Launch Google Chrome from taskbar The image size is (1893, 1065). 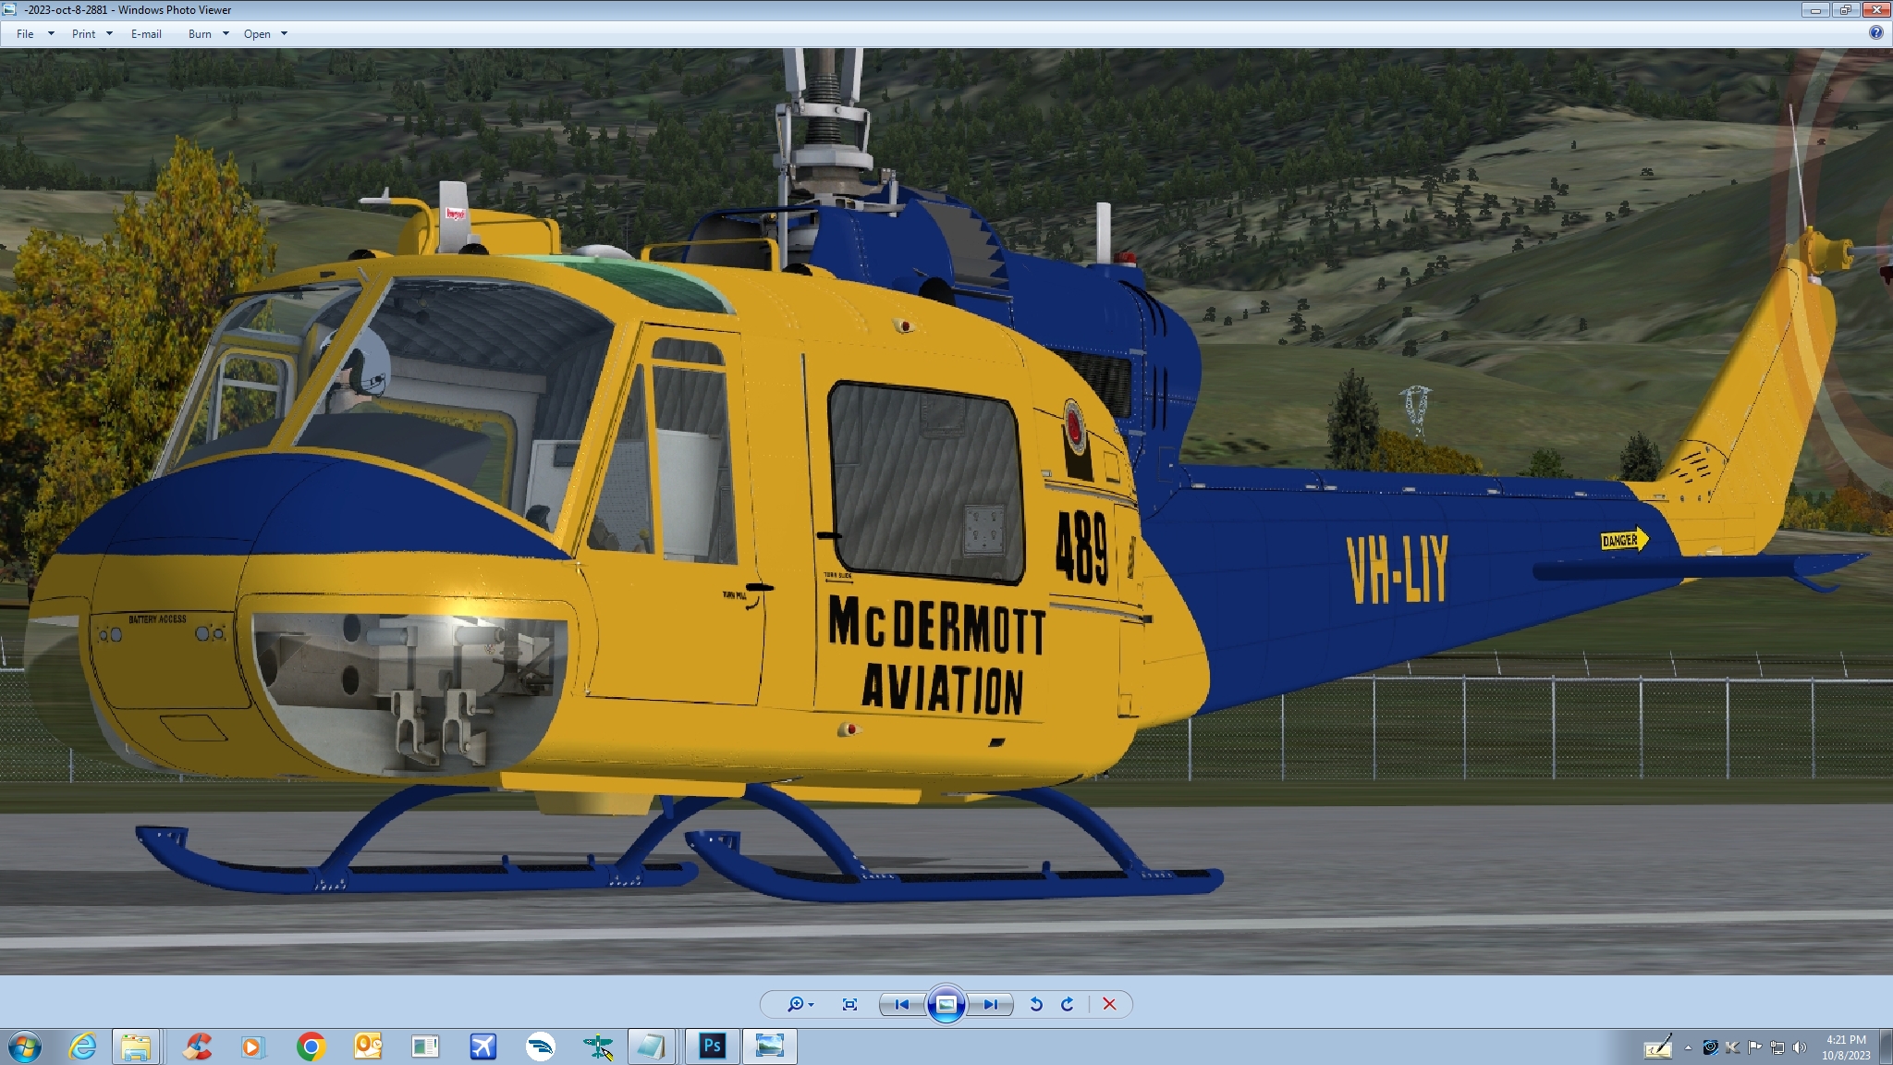point(311,1047)
